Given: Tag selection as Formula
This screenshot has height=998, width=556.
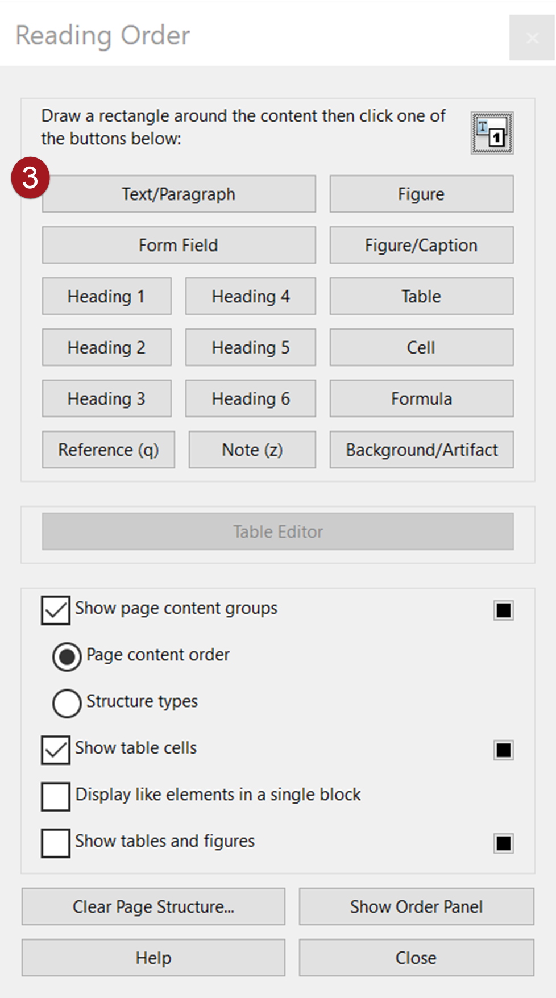Looking at the screenshot, I should tap(421, 398).
